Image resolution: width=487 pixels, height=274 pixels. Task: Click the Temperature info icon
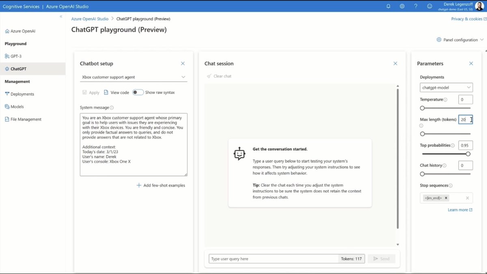click(x=445, y=99)
